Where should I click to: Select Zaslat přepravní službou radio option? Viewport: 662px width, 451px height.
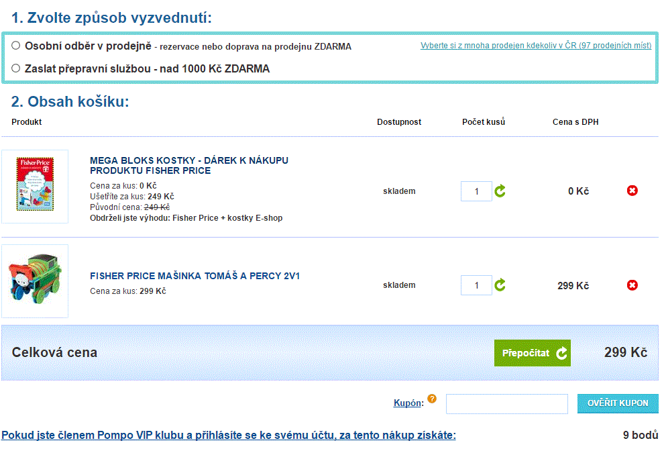coord(16,68)
